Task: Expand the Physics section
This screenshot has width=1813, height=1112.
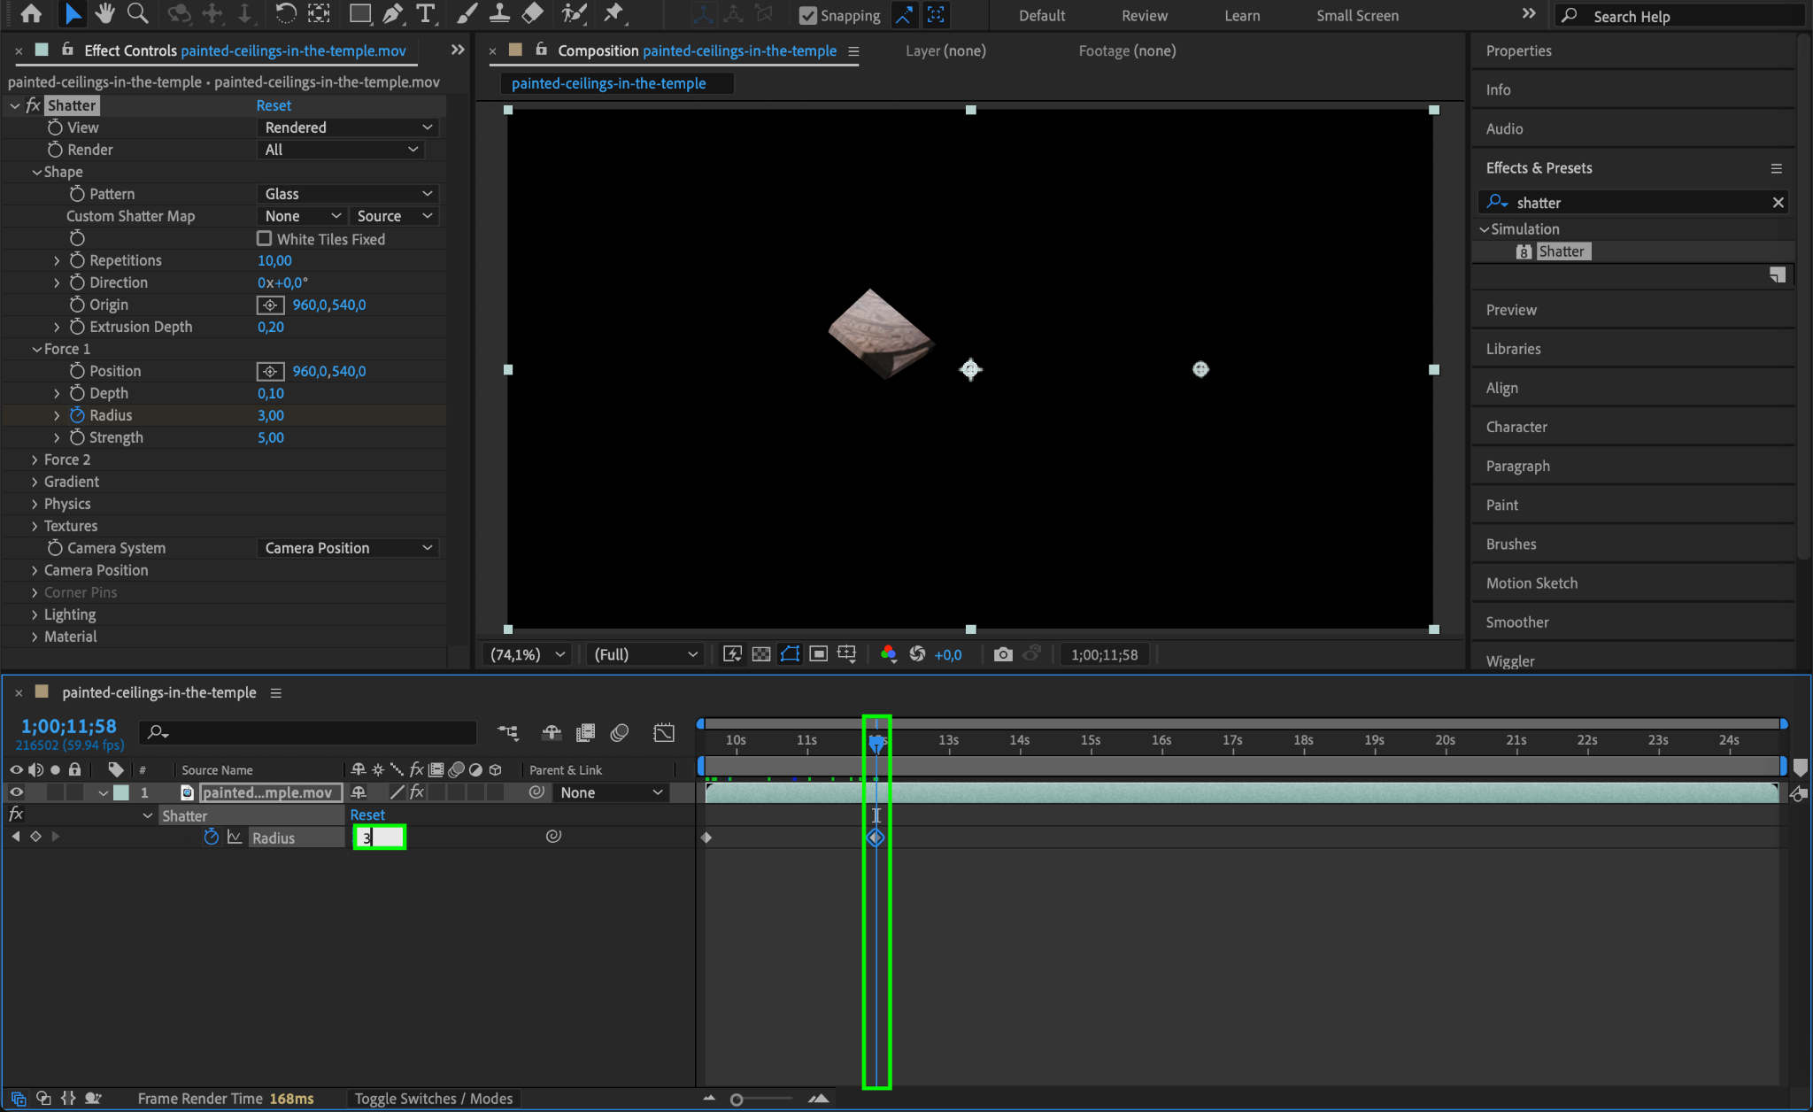Action: (35, 504)
